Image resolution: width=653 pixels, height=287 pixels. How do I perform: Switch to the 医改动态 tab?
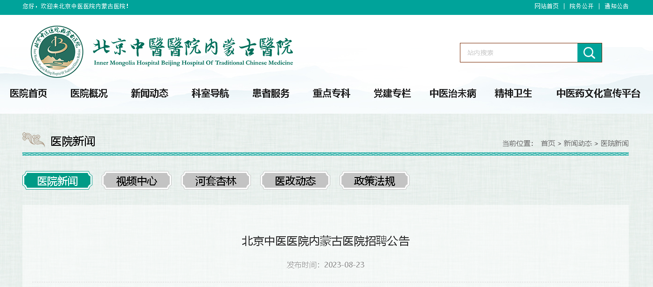coord(295,181)
